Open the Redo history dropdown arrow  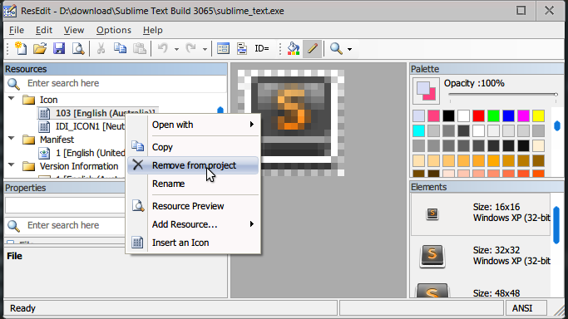coord(205,49)
